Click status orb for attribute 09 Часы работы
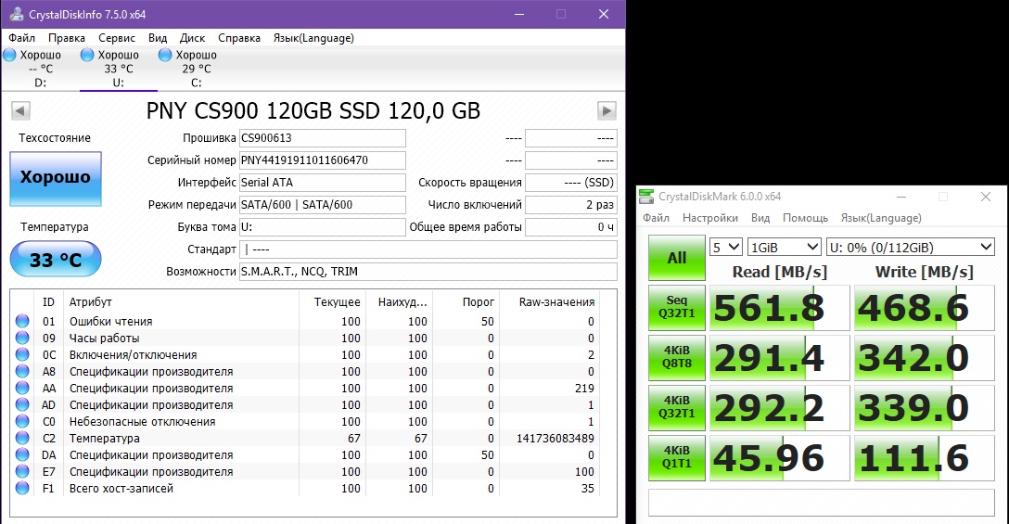1009x524 pixels. 22,338
